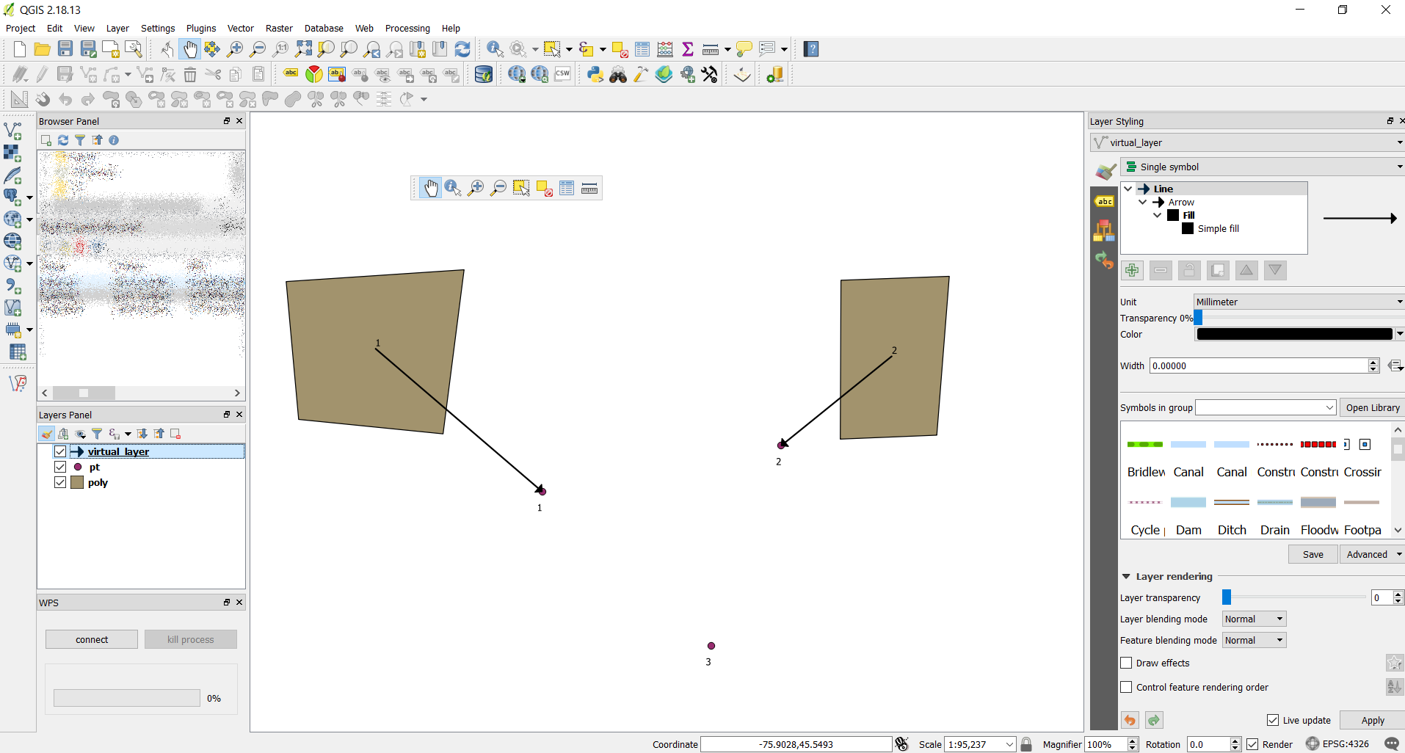
Task: Toggle visibility of pt layer
Action: click(x=60, y=467)
